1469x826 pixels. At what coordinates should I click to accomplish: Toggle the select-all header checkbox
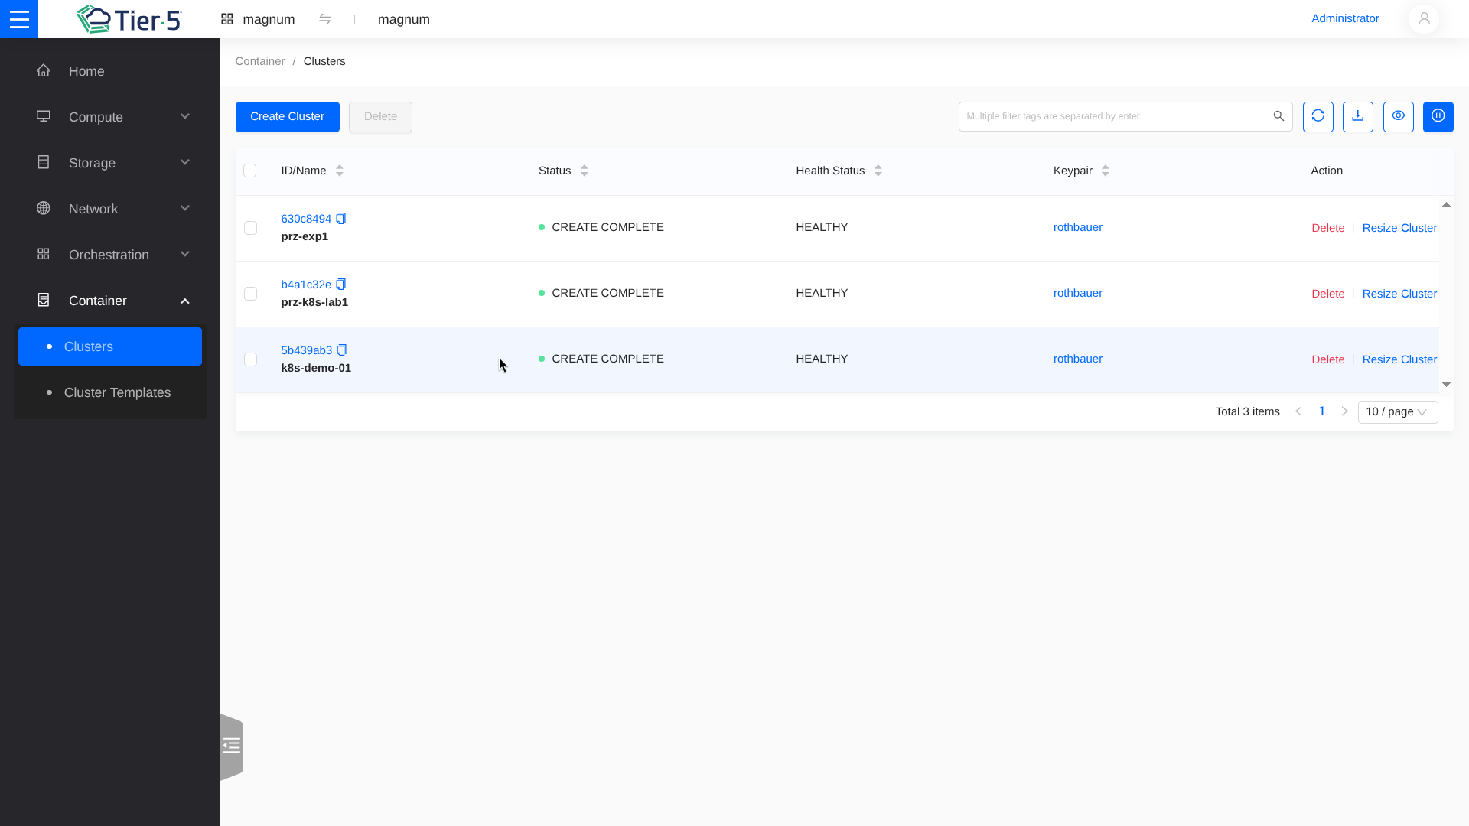coord(249,171)
